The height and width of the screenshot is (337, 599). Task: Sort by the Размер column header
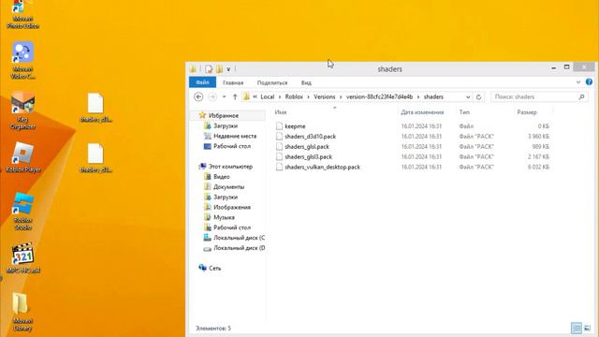tap(527, 112)
